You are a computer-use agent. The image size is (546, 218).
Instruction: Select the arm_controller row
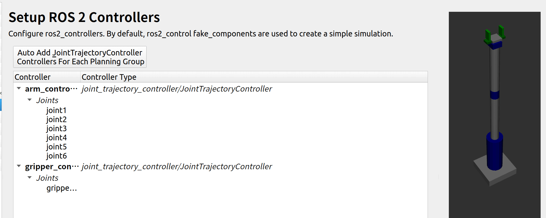point(51,89)
